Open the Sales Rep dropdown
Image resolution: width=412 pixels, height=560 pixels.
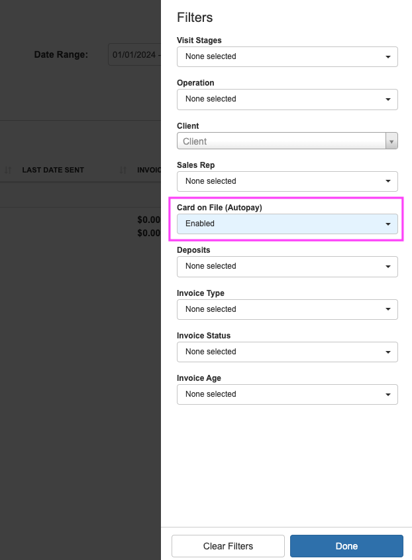click(x=287, y=181)
